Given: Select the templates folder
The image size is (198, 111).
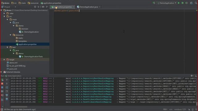Looking at the screenshot, I should pyautogui.click(x=21, y=41).
